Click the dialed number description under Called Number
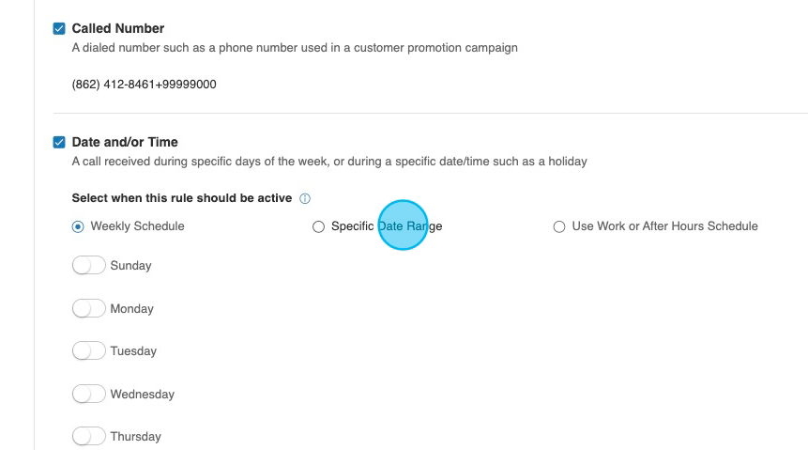This screenshot has height=450, width=808. [294, 48]
